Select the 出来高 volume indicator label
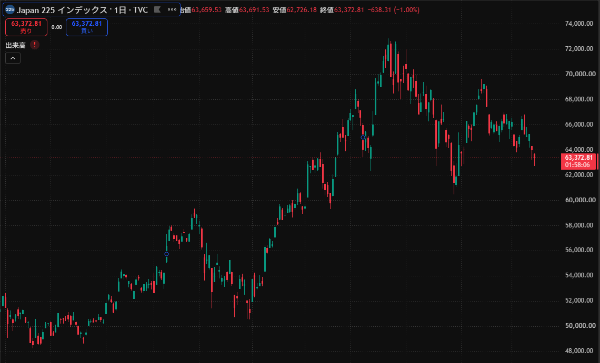600x363 pixels. 16,45
